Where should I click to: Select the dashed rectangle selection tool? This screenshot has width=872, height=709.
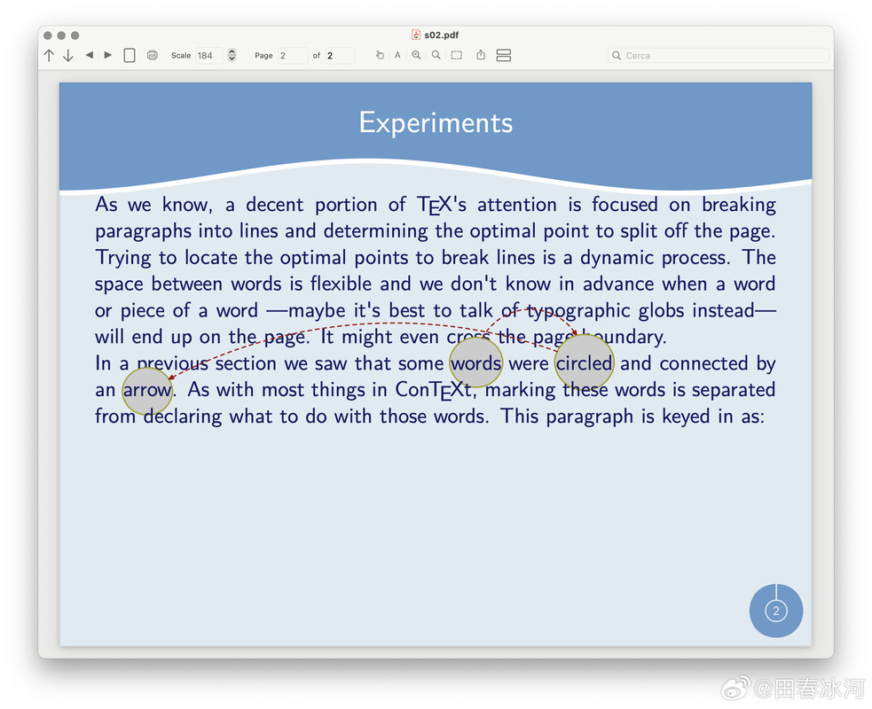click(x=457, y=55)
